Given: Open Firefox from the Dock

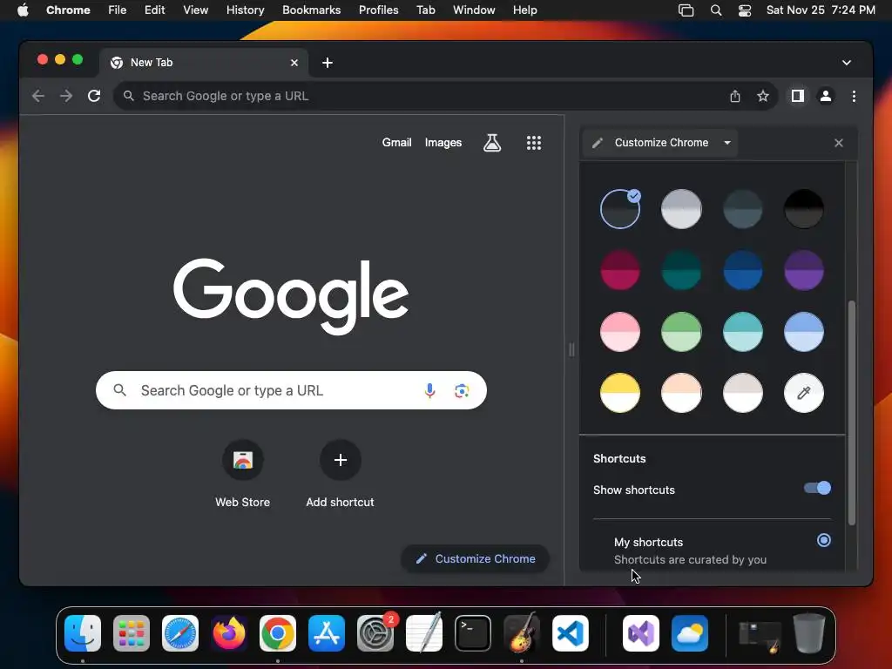Looking at the screenshot, I should (x=229, y=633).
